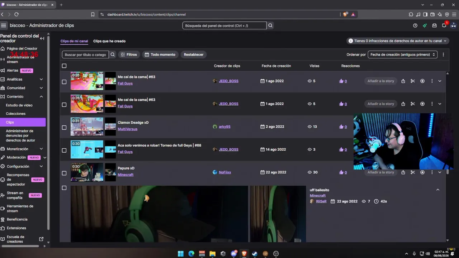
Task: Expand the second Me caí de la cama row
Action: 440,104
